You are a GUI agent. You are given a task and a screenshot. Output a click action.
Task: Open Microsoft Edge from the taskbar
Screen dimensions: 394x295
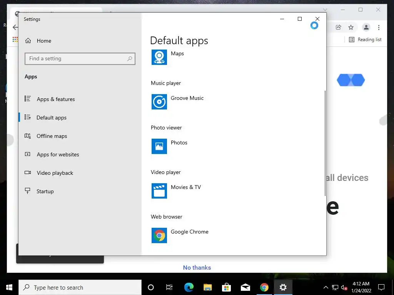[x=189, y=287]
